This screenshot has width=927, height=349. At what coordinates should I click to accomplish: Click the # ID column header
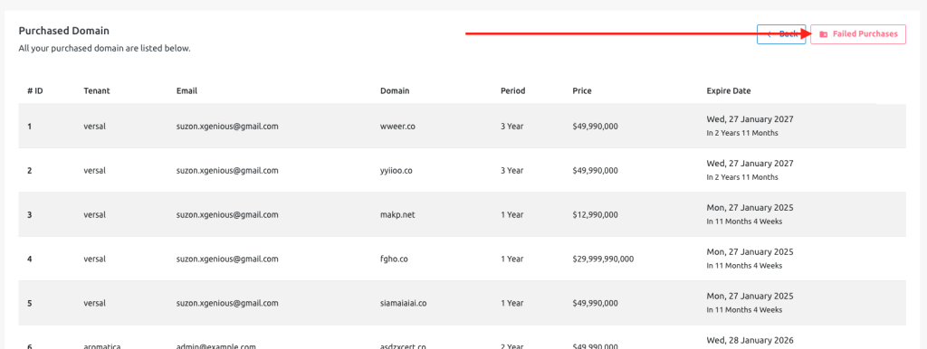(x=35, y=91)
